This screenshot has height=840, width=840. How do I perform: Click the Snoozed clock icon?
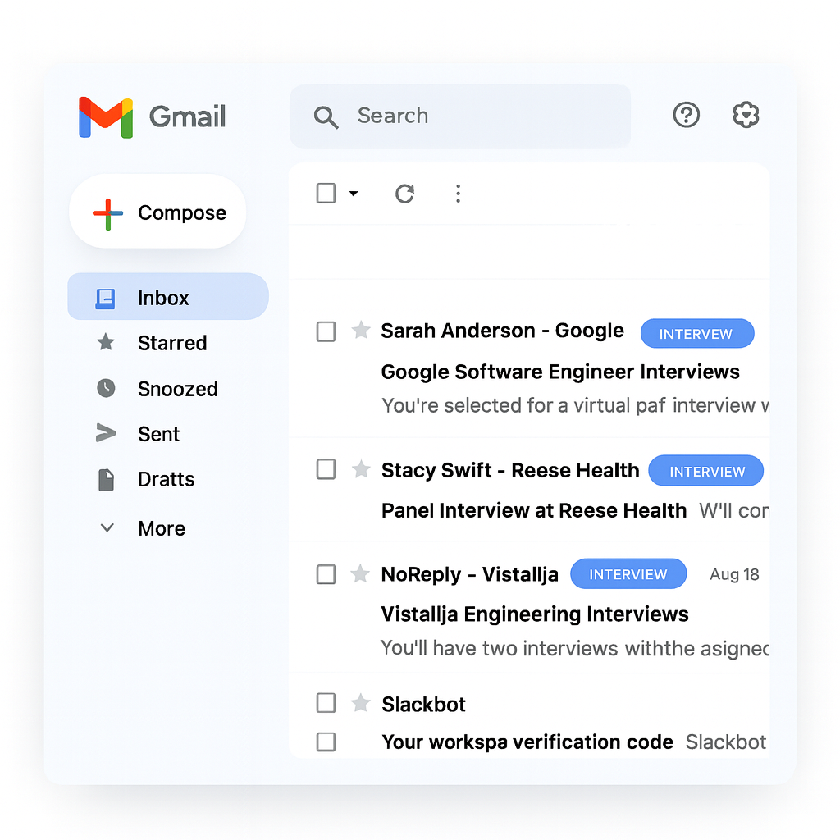point(106,388)
